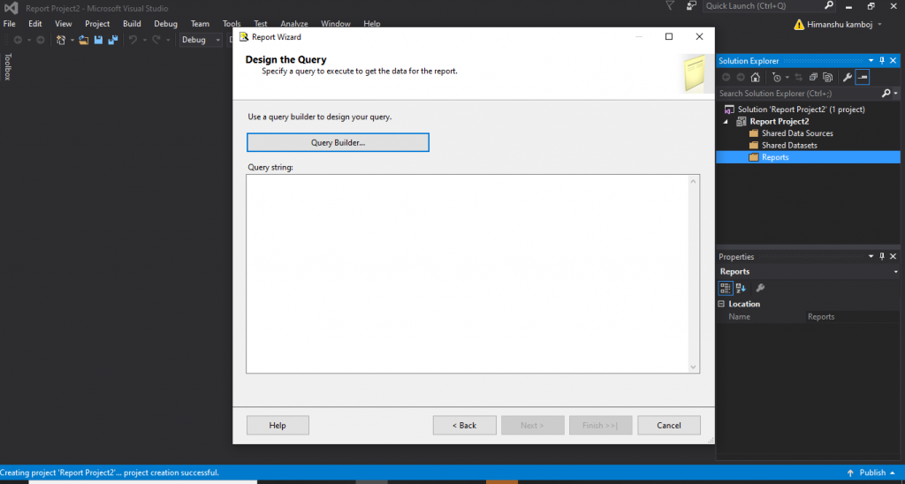The height and width of the screenshot is (484, 905).
Task: Toggle Categorized view in Properties panel
Action: [726, 288]
